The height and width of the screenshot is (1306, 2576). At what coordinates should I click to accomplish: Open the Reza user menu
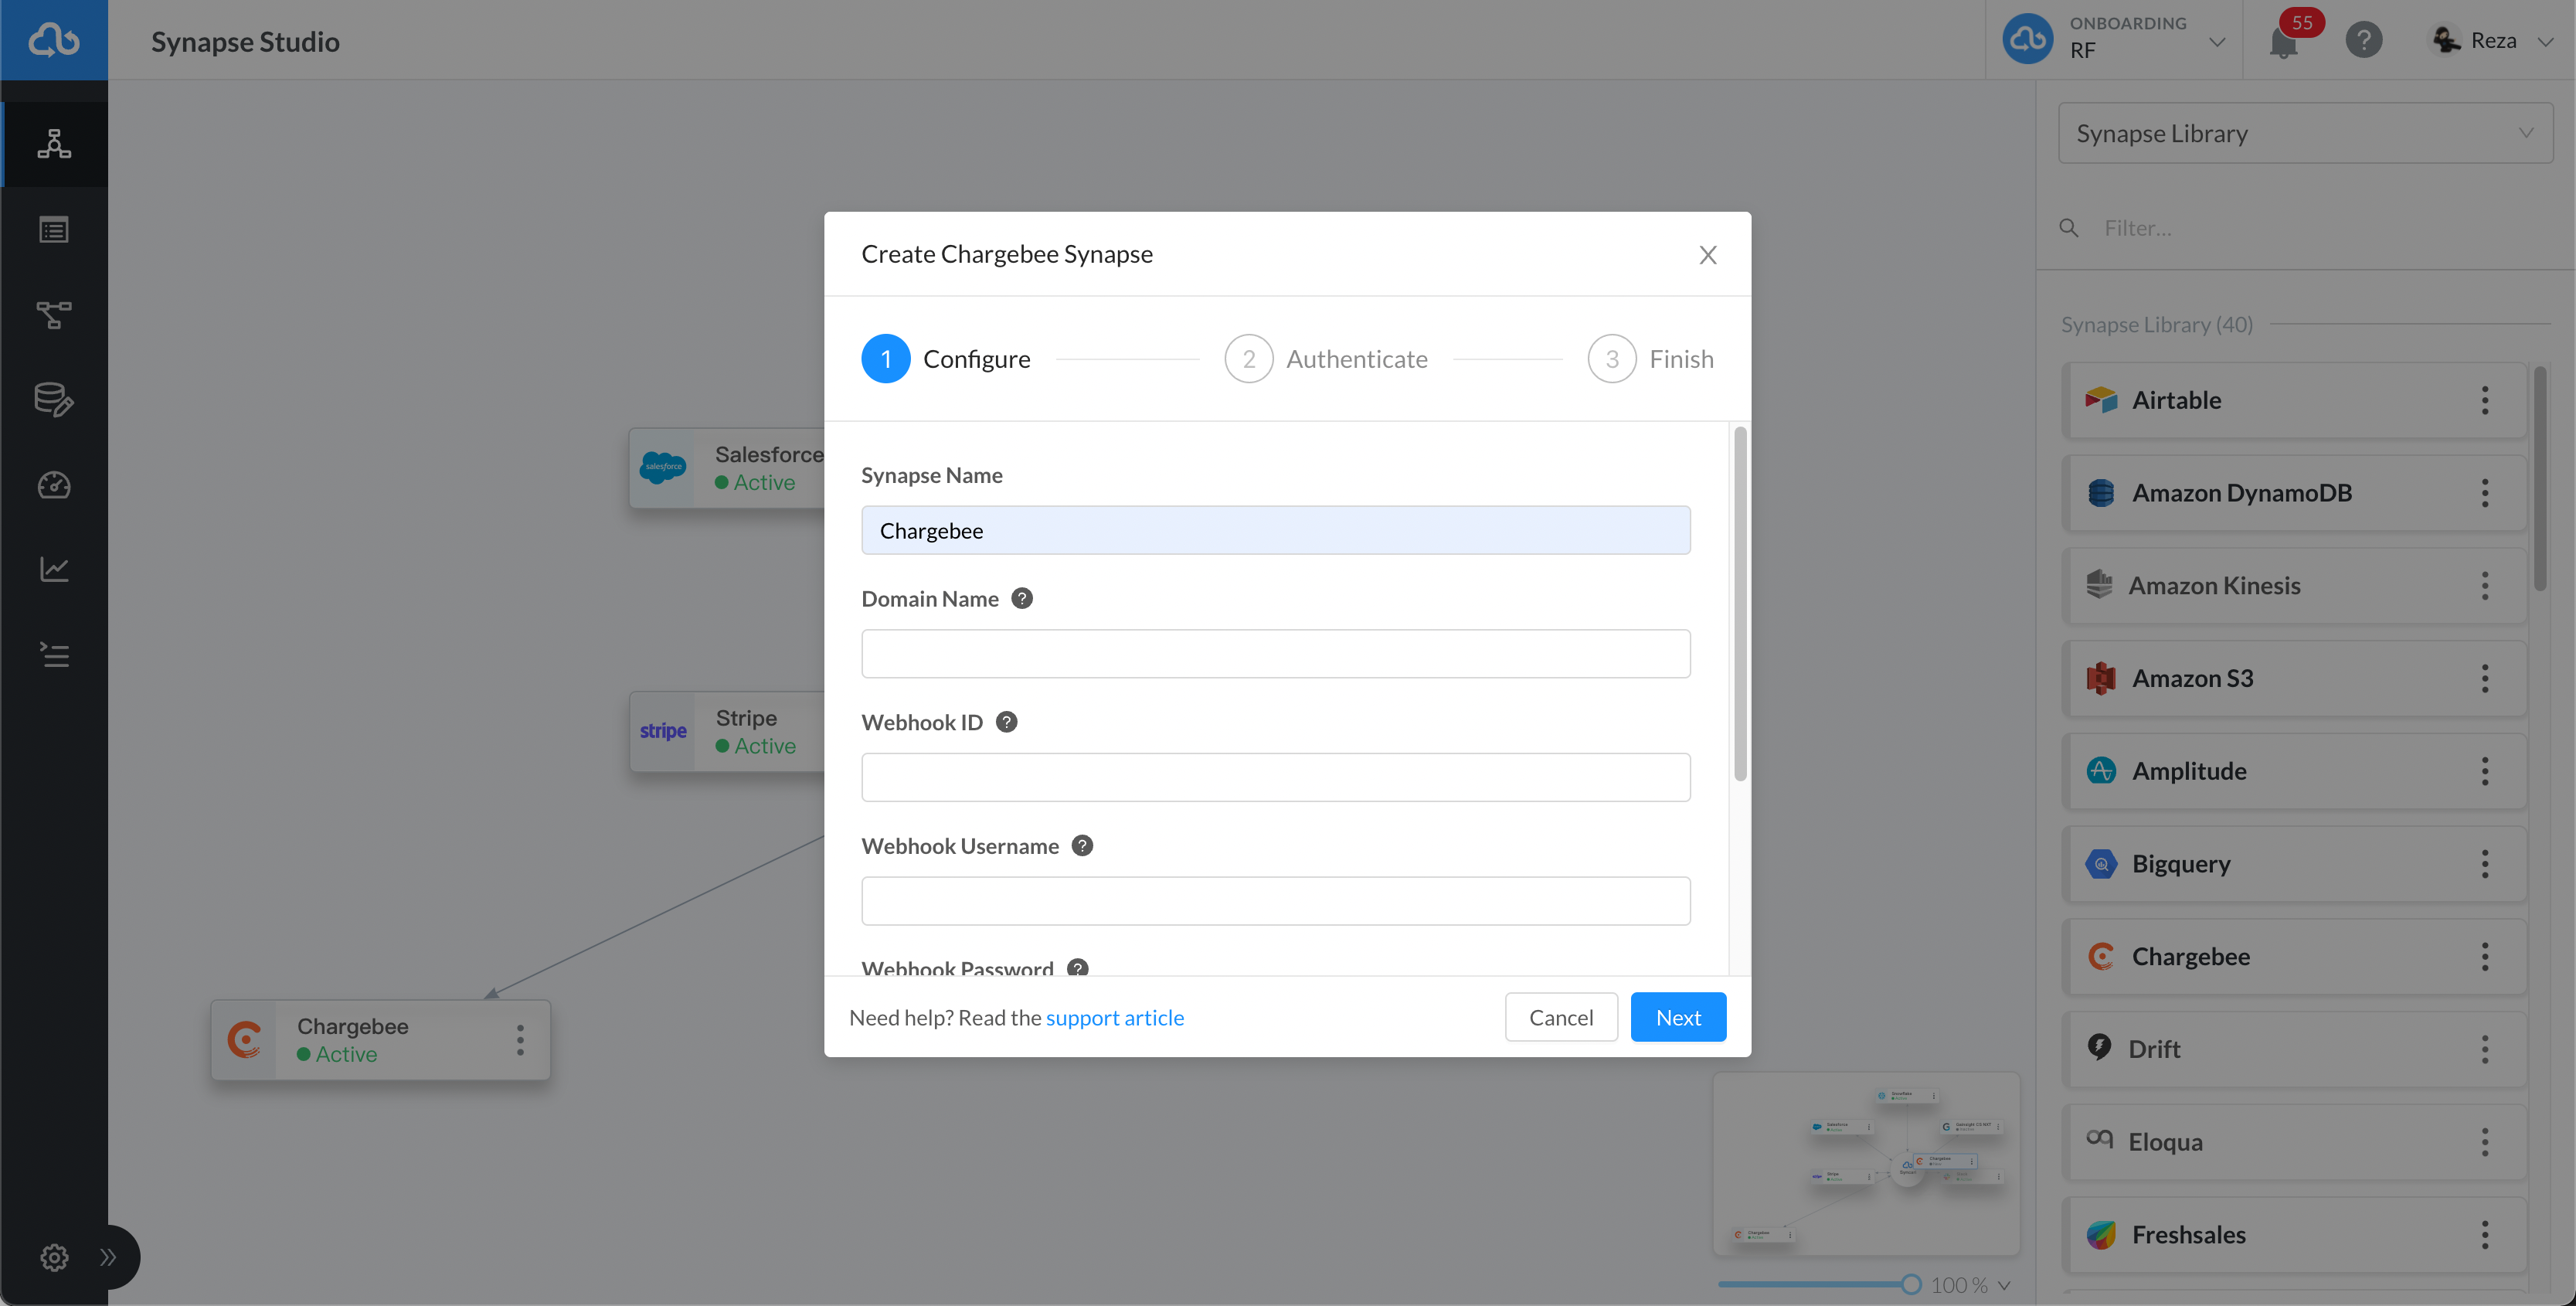(2491, 40)
